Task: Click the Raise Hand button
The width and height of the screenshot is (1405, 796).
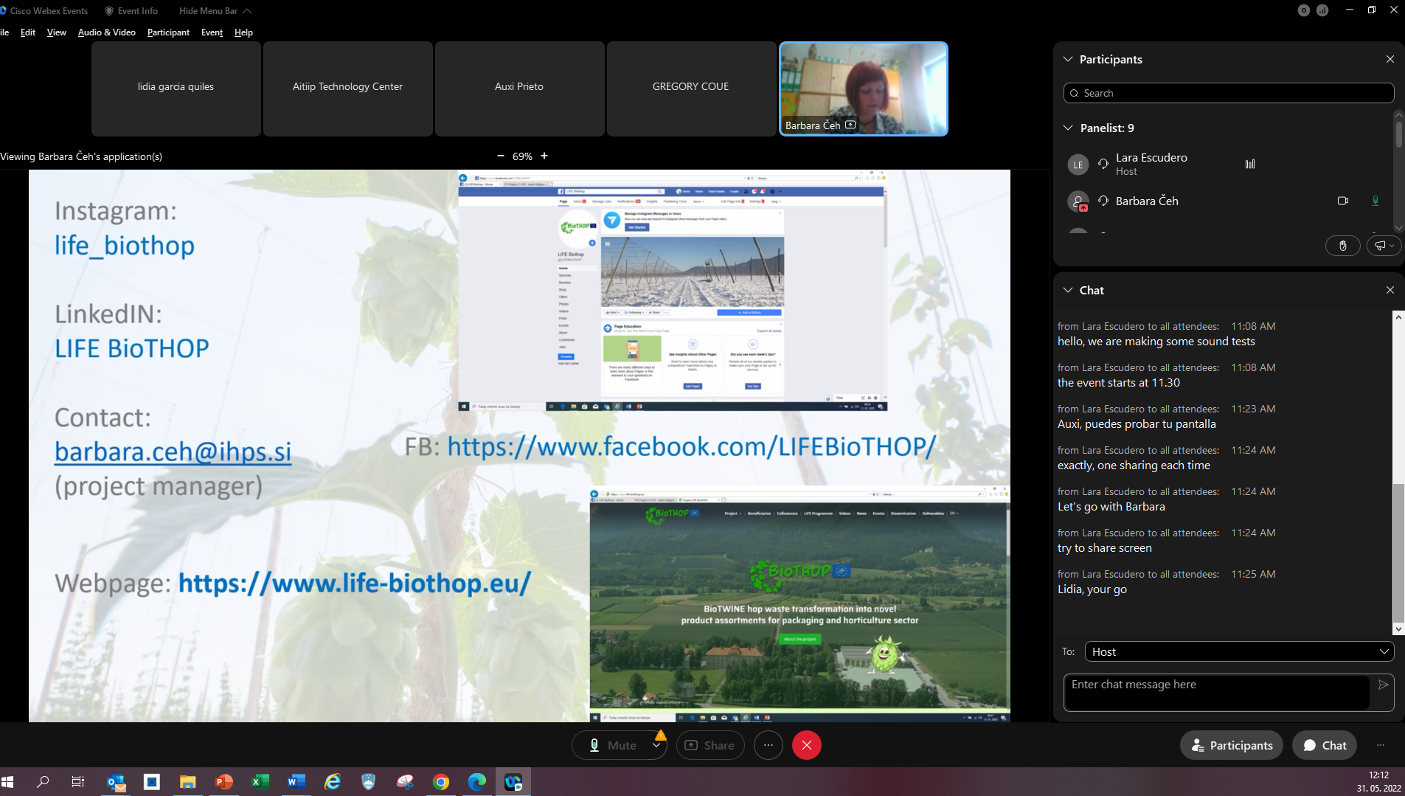Action: point(1343,246)
